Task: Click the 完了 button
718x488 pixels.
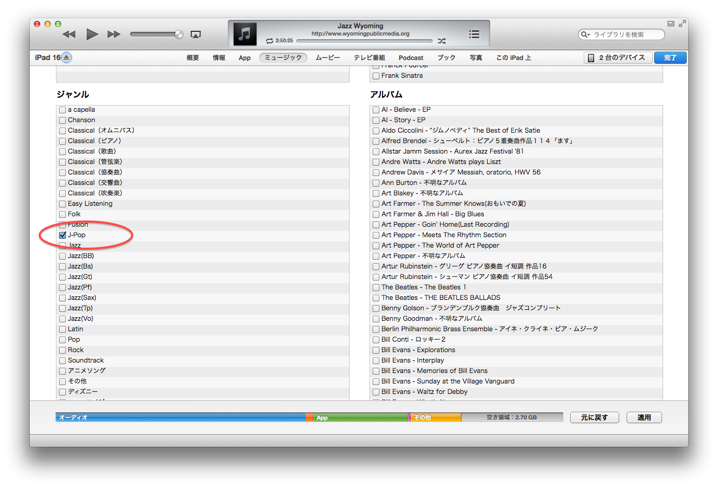Action: pos(670,58)
